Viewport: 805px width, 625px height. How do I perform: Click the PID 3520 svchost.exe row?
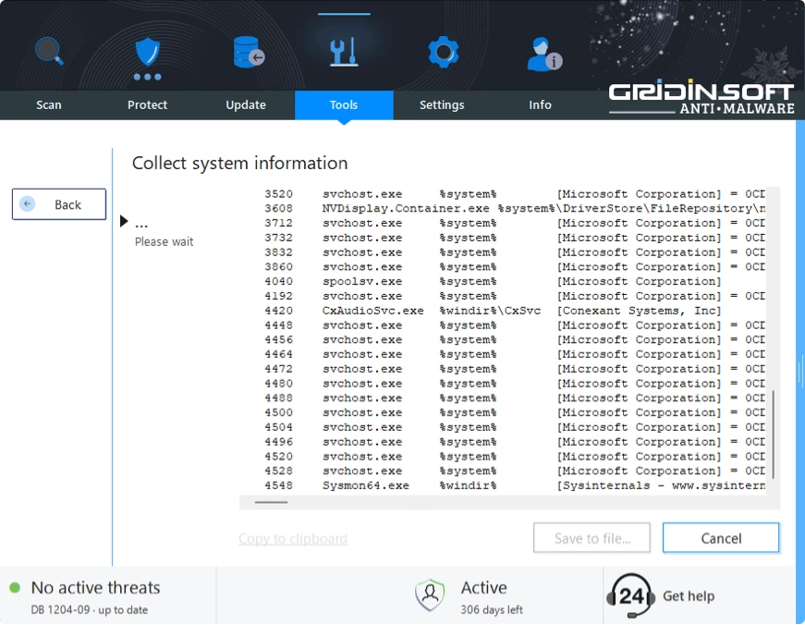pyautogui.click(x=515, y=194)
